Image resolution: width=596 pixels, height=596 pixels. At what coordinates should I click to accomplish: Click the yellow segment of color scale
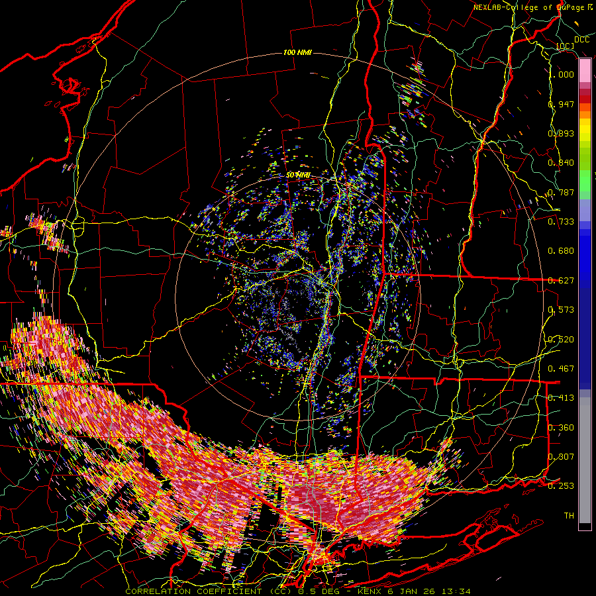click(x=585, y=130)
